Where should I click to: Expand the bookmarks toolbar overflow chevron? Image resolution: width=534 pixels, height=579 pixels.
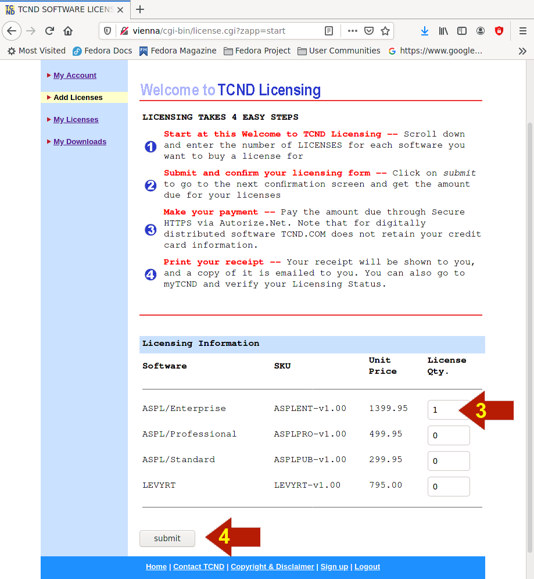pyautogui.click(x=522, y=51)
